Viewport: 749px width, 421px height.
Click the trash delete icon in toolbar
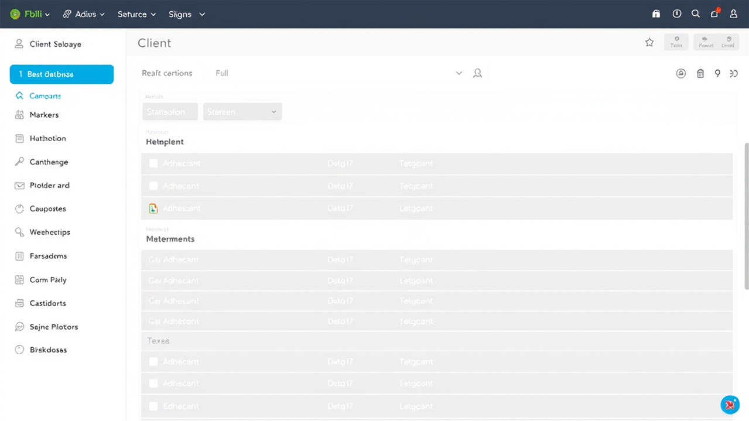(x=700, y=74)
